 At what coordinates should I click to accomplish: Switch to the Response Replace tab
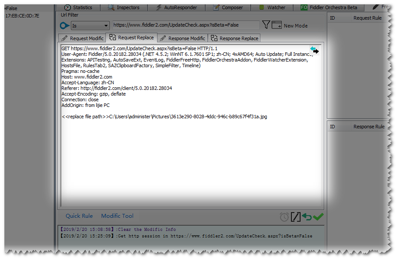tap(234, 38)
